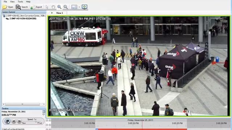Open the calendar date picker icon
232x130 pixels.
[x=43, y=112]
